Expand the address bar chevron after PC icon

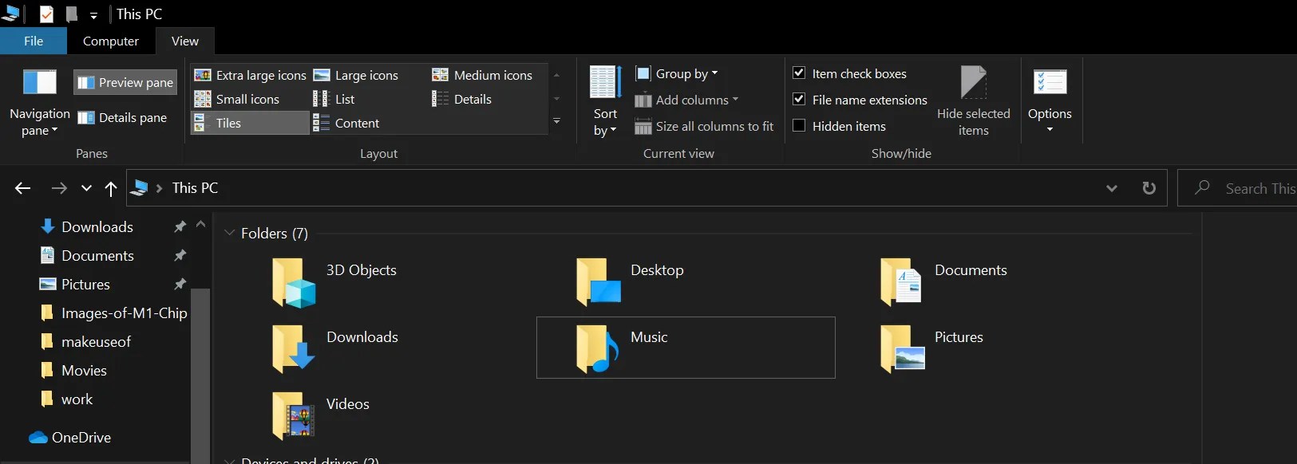159,188
